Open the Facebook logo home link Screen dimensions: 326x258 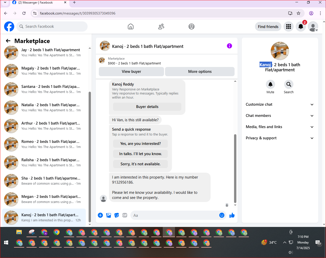(9, 26)
